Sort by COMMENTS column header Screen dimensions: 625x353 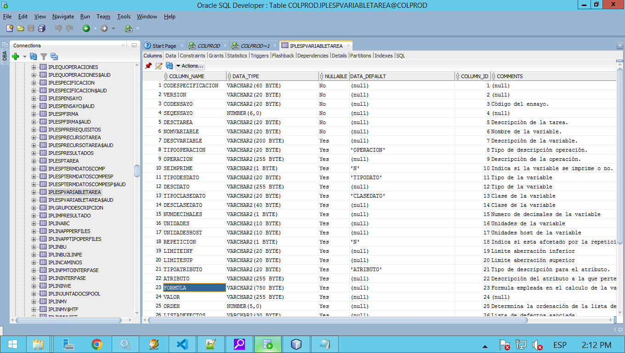point(554,76)
